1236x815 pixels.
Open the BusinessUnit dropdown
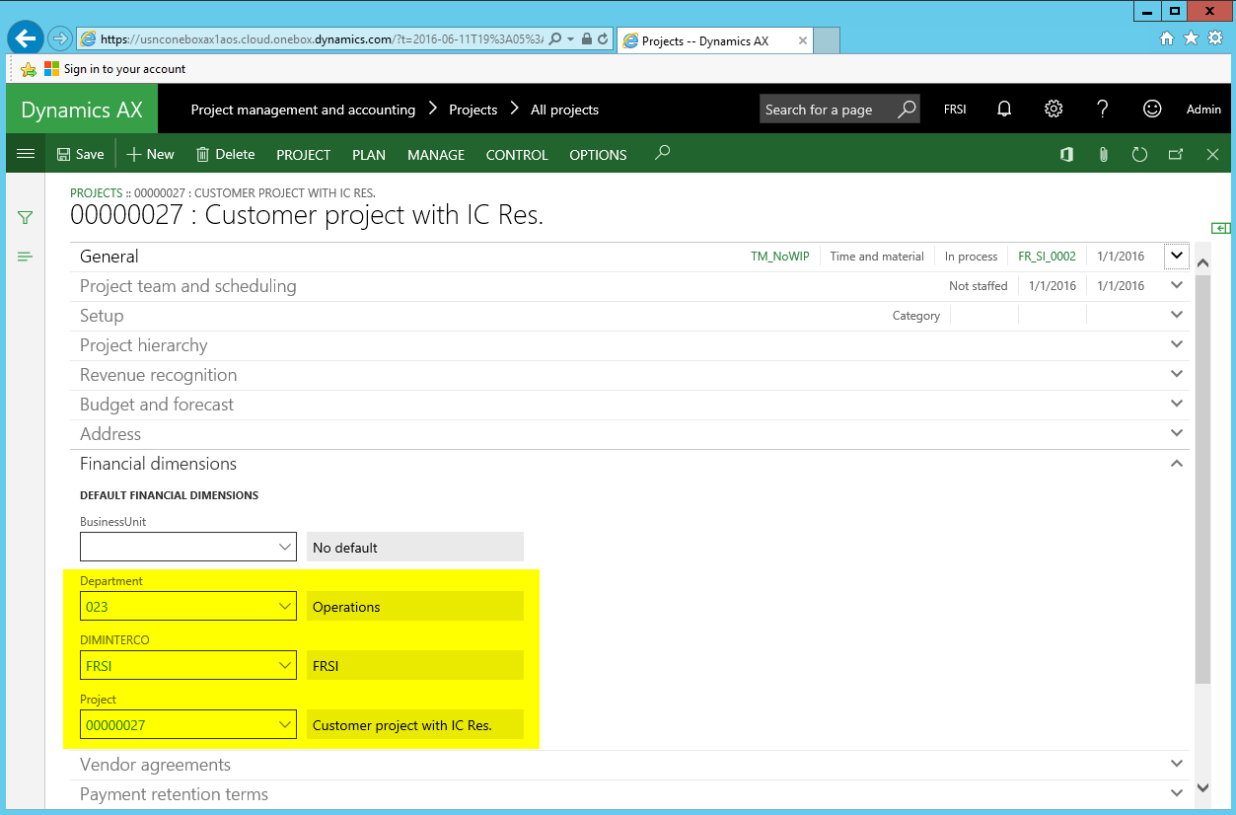[x=285, y=548]
